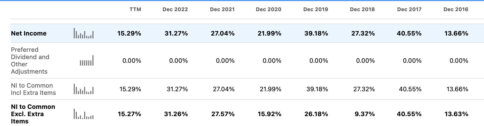484x126 pixels.
Task: Click the 9.37% value under Dec 2018
Action: [365, 114]
